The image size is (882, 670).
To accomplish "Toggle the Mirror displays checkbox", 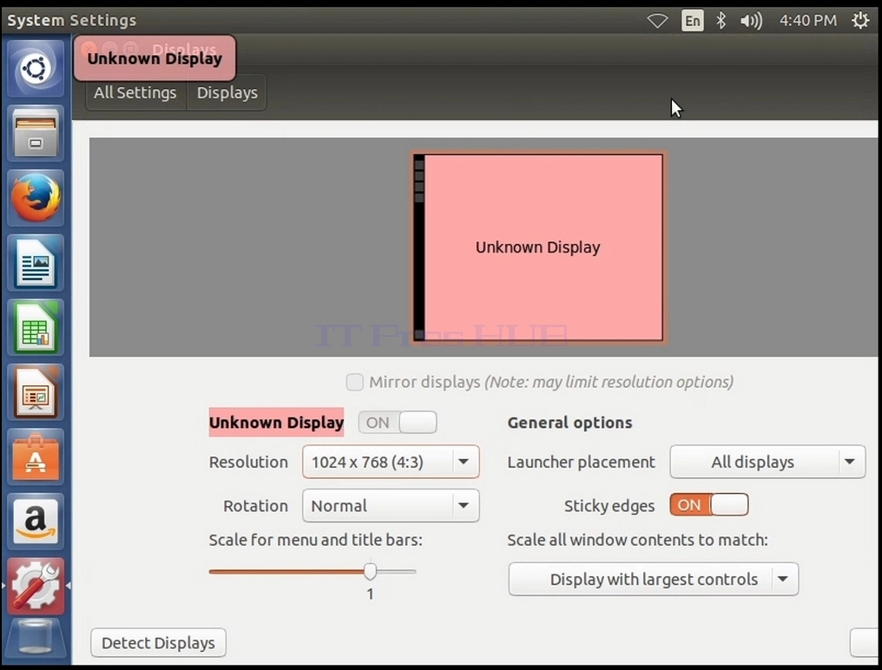I will [354, 382].
